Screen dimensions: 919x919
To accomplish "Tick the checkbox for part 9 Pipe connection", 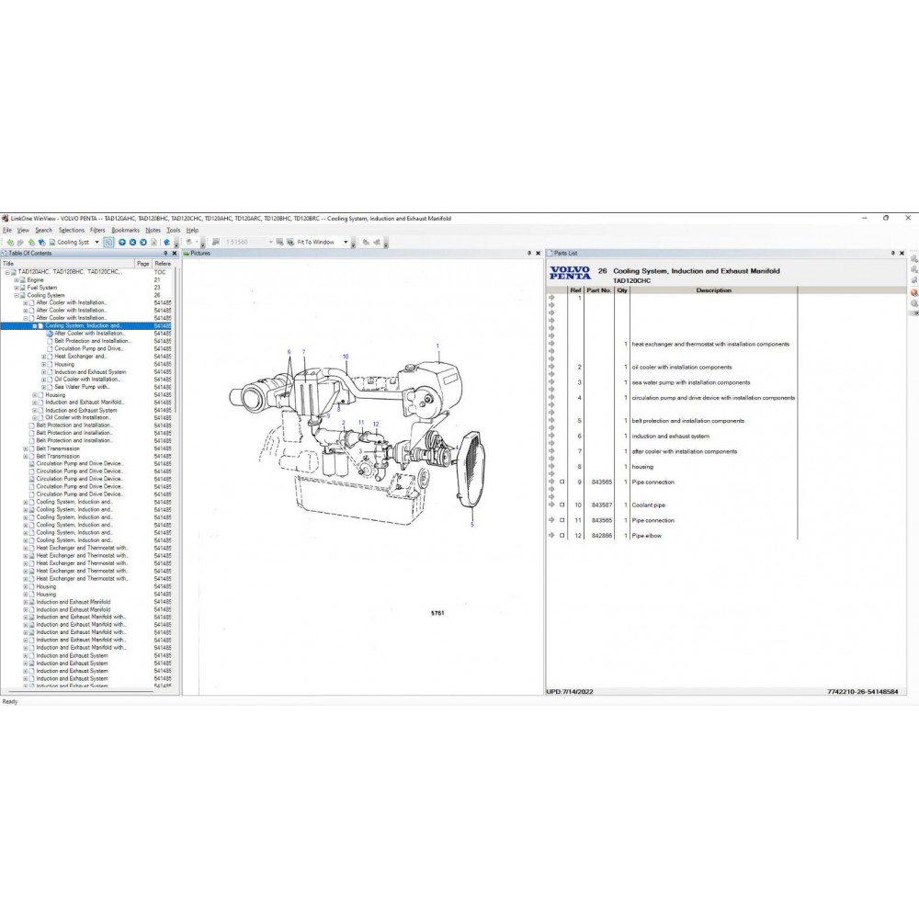I will pyautogui.click(x=562, y=482).
